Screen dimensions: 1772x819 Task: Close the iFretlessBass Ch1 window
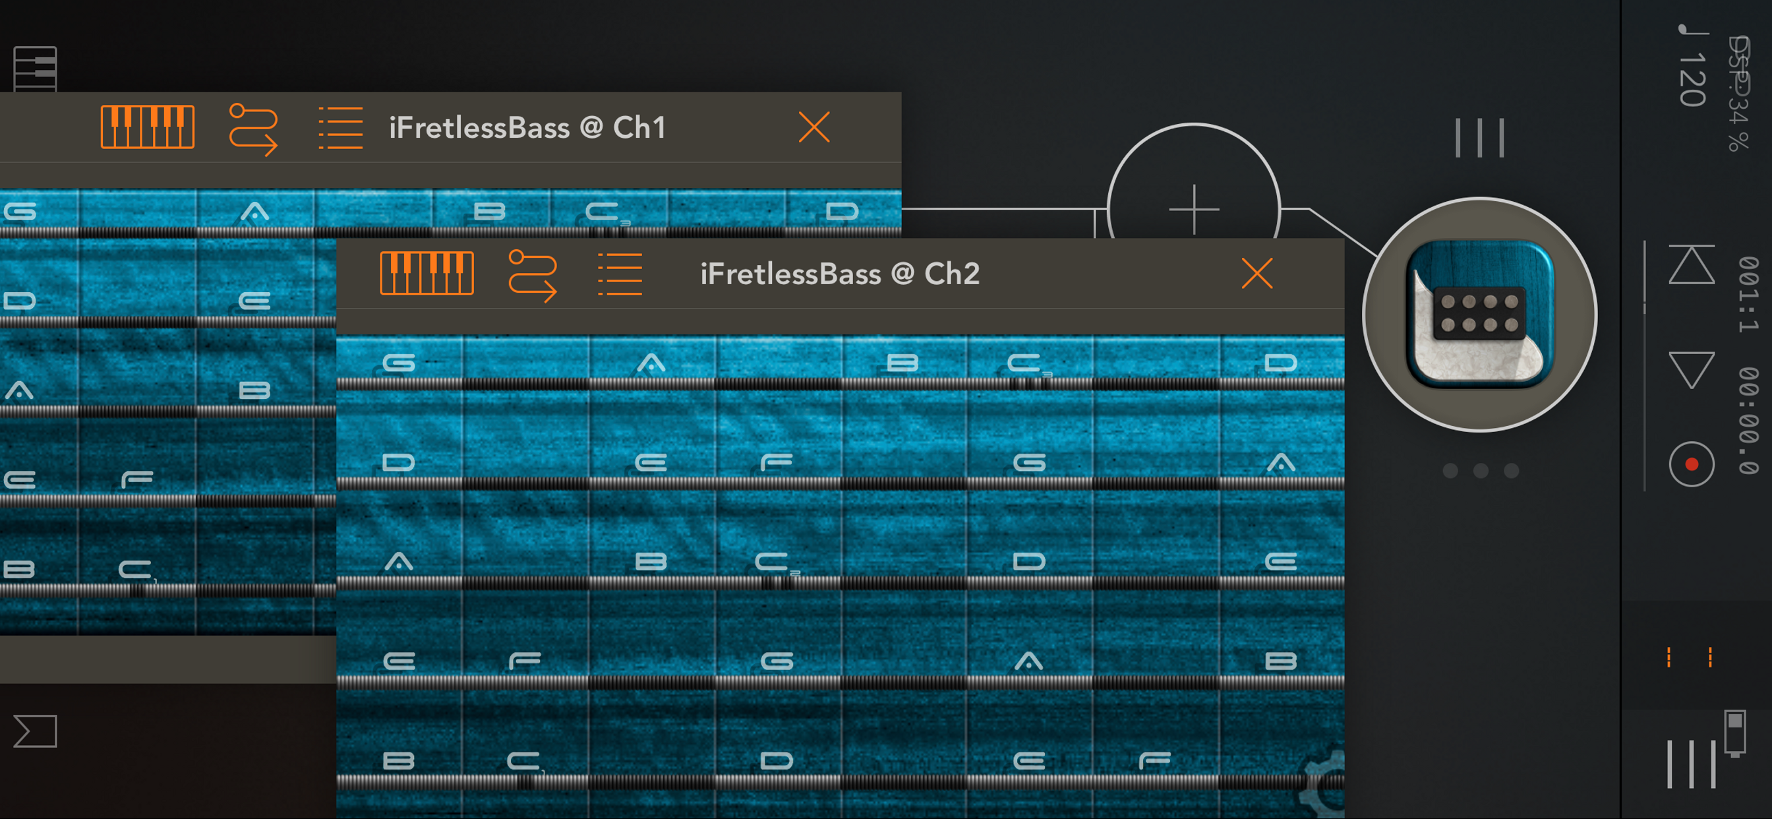[814, 127]
